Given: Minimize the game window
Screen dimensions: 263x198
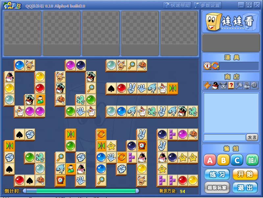Looking at the screenshot, I should point(241,5).
